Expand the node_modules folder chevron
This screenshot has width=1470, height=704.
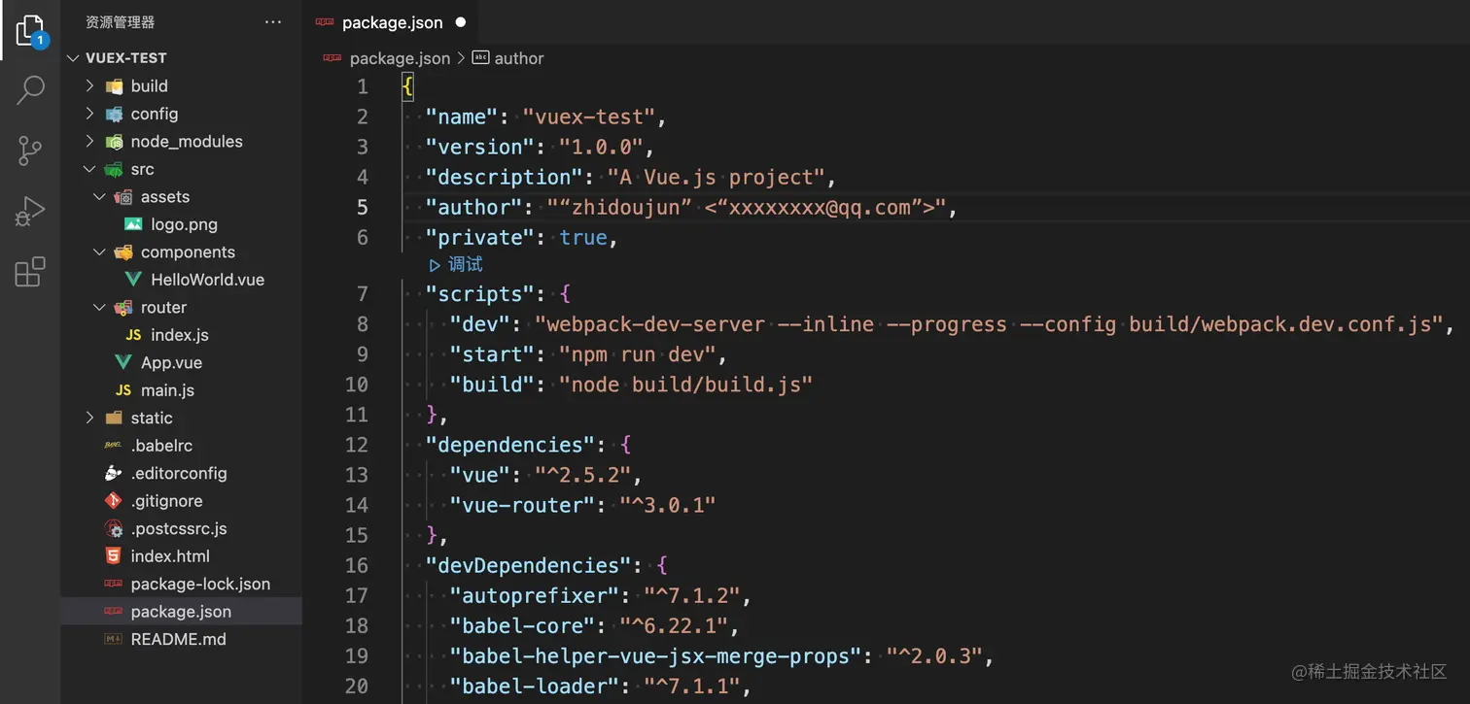click(x=89, y=141)
